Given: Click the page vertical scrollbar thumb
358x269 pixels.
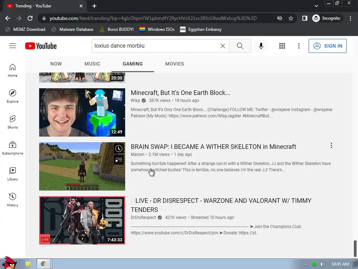Looking at the screenshot, I should [x=355, y=249].
